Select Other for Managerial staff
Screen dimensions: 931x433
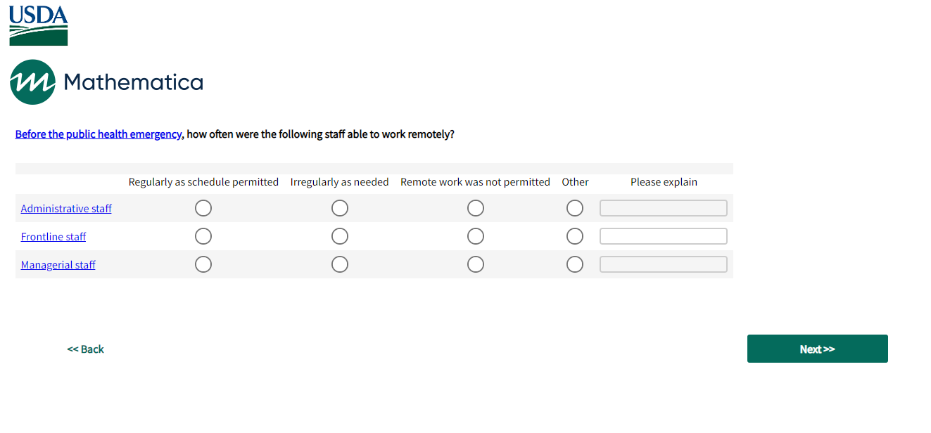(x=575, y=264)
